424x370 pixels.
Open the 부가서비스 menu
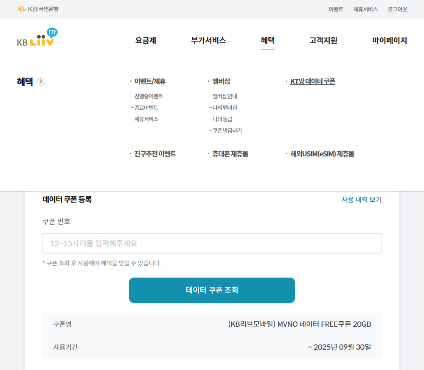pos(208,41)
